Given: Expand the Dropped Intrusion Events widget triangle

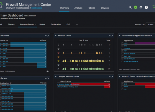Looking at the screenshot, I should click(56, 77).
